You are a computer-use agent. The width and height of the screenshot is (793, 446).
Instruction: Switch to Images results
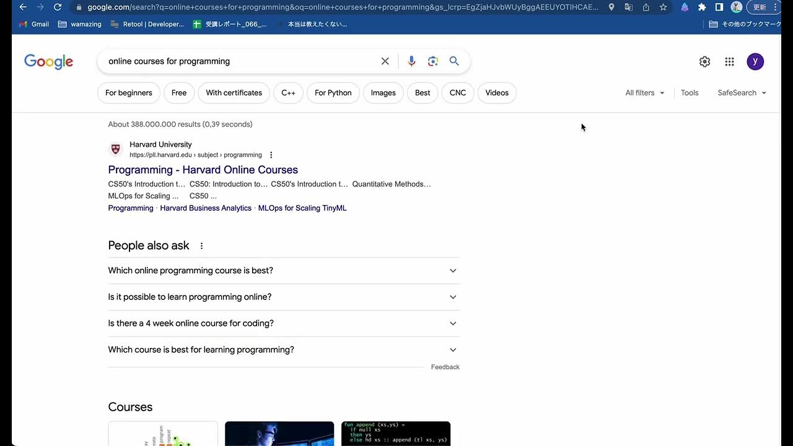pyautogui.click(x=383, y=93)
